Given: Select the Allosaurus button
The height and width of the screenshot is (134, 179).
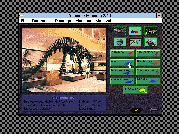Looking at the screenshot, I should pyautogui.click(x=122, y=53).
